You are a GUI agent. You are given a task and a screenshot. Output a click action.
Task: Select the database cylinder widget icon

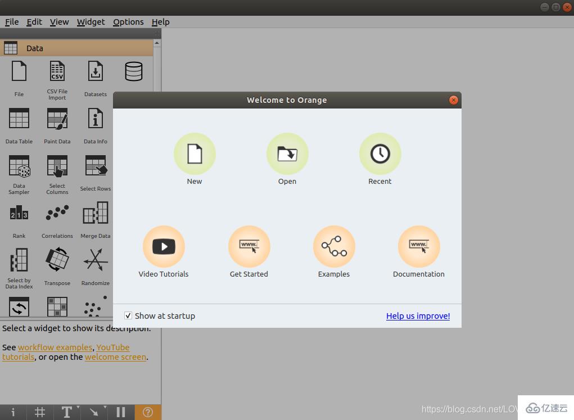(x=134, y=71)
